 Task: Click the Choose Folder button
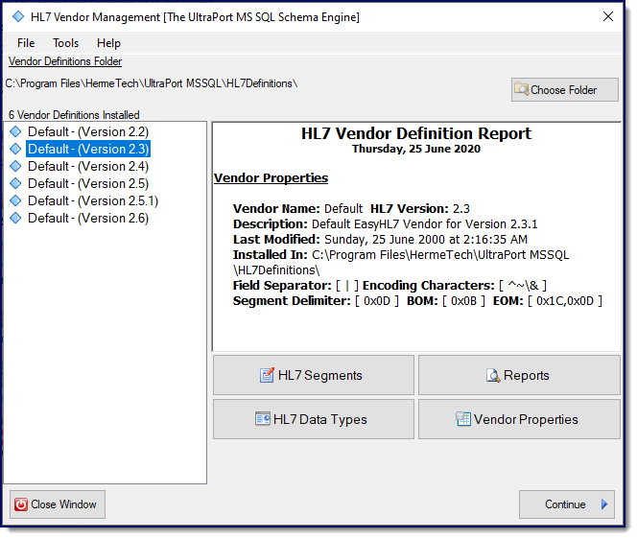[x=565, y=90]
